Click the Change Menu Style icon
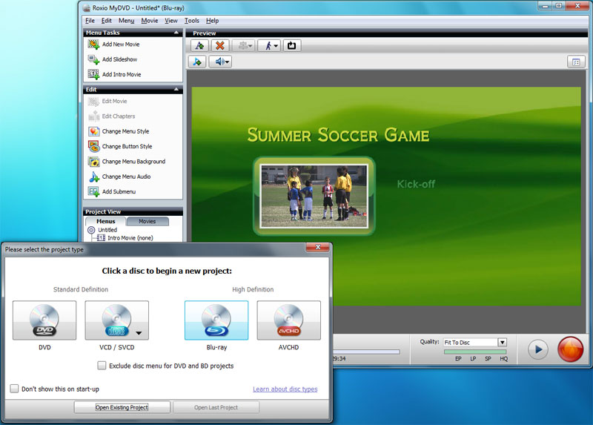The height and width of the screenshot is (425, 593). [94, 131]
